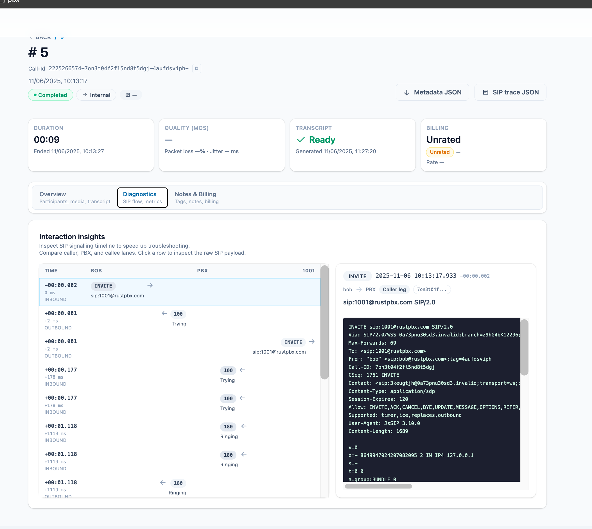This screenshot has width=592, height=529.
Task: Click the Completed status badge
Action: (51, 95)
